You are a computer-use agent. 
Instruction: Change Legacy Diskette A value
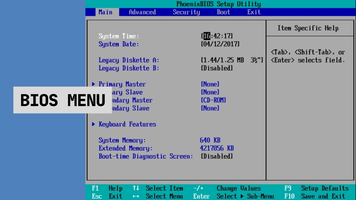232,60
